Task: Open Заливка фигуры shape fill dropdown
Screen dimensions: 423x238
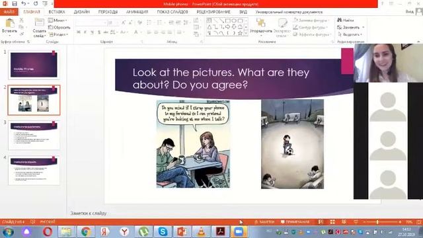Action: coord(311,20)
